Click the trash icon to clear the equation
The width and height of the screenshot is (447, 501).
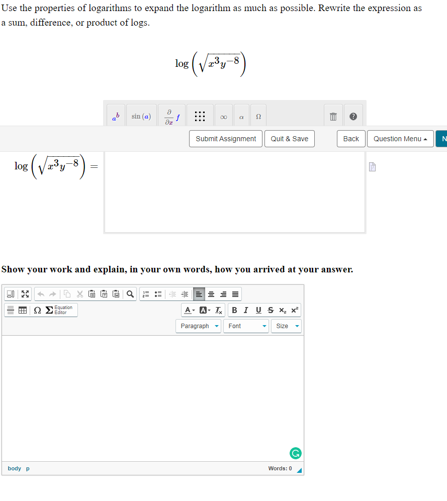333,116
